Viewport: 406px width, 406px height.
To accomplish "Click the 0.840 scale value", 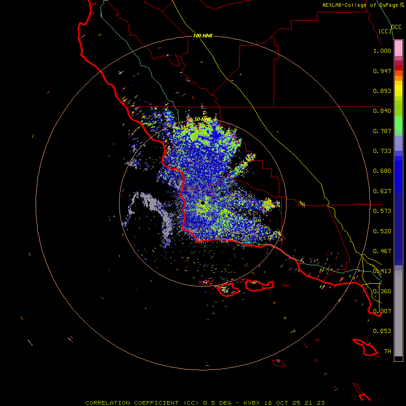I will (x=382, y=111).
